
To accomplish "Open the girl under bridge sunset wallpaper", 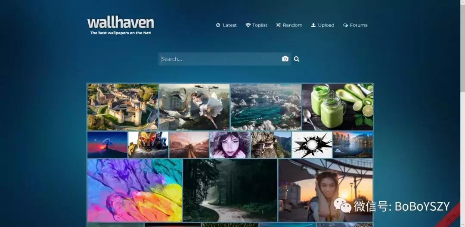I will (x=325, y=191).
